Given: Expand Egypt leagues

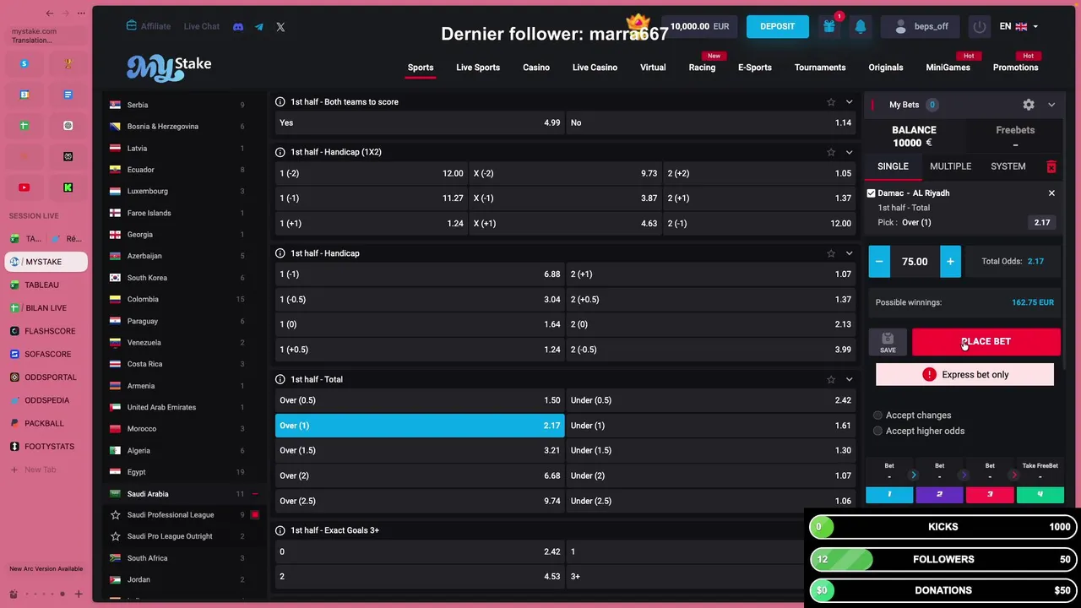Looking at the screenshot, I should [x=182, y=472].
